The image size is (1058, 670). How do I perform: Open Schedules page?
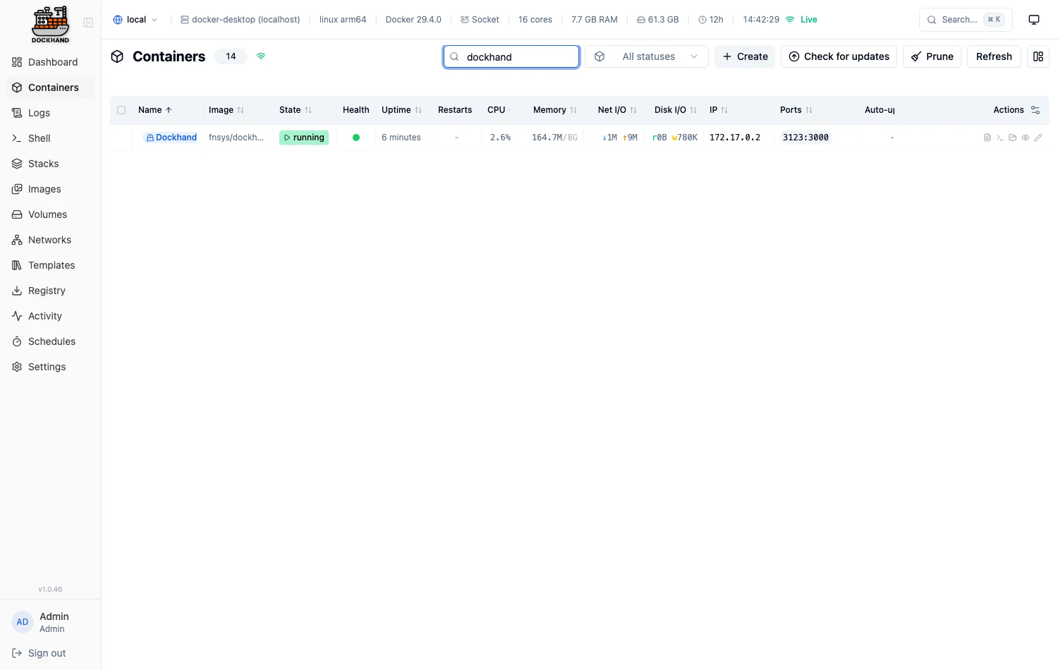pos(50,341)
